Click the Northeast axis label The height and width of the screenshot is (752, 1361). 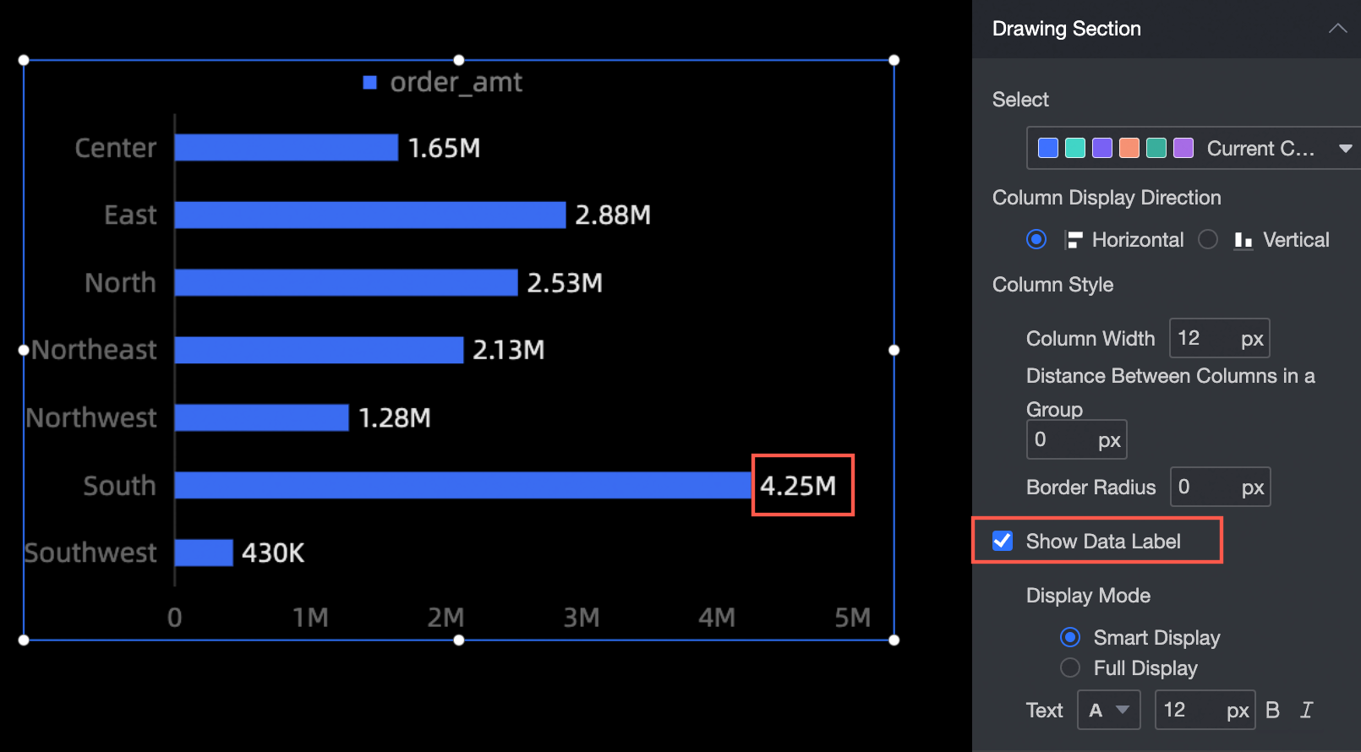coord(94,350)
